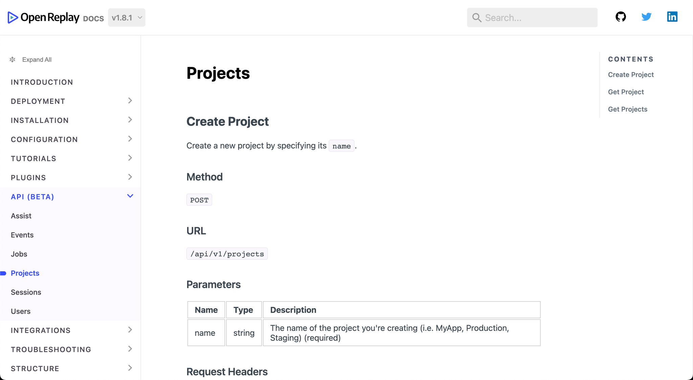Screen dimensions: 693x380
Task: Click the DOCS label beside logo
Action: [x=93, y=19]
